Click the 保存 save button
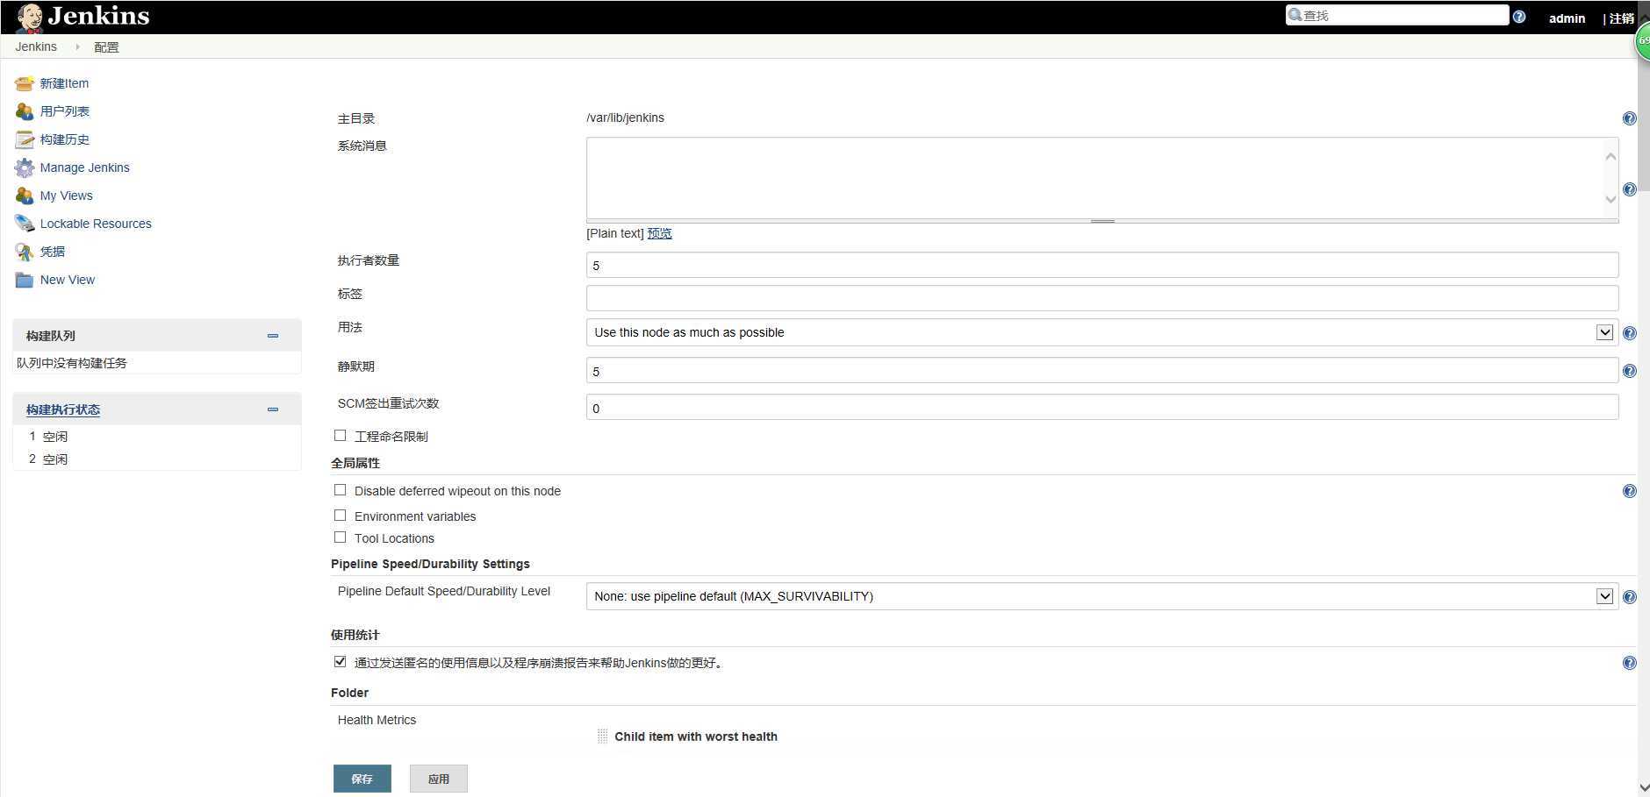 [362, 779]
